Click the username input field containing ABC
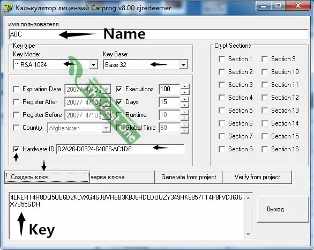 pyautogui.click(x=159, y=34)
